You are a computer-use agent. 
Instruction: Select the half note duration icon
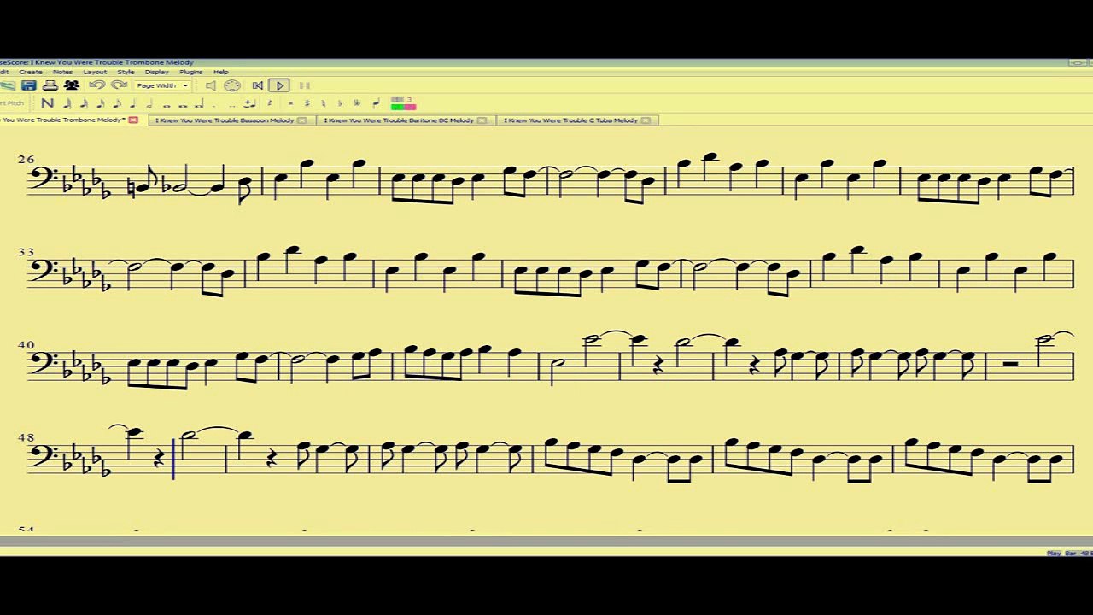tap(149, 103)
